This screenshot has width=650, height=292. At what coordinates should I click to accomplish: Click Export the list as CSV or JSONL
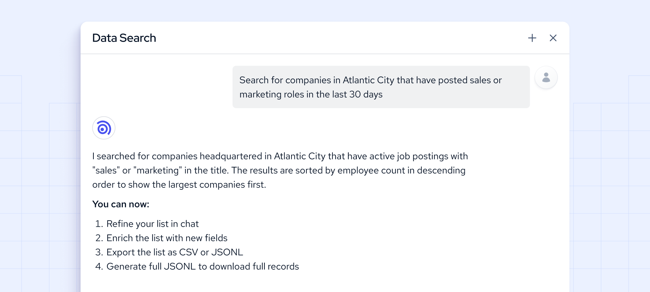175,252
